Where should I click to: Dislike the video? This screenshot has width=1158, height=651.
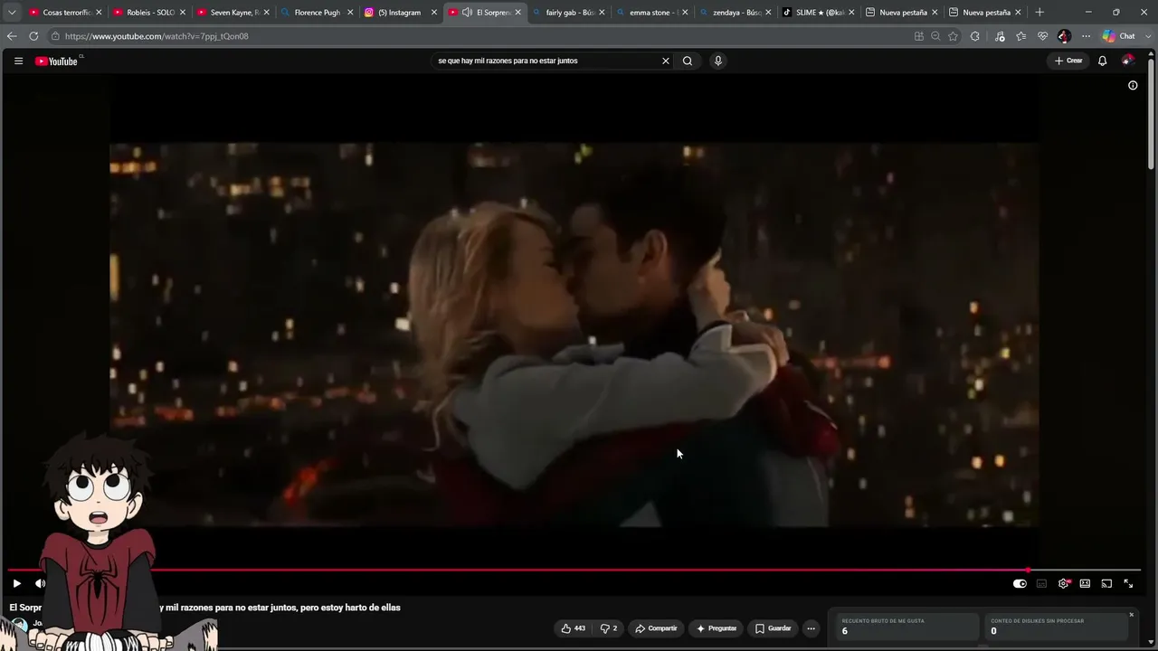(x=609, y=628)
